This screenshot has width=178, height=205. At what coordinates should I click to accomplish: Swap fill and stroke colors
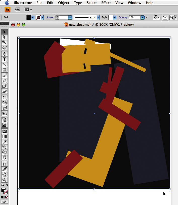[7, 185]
